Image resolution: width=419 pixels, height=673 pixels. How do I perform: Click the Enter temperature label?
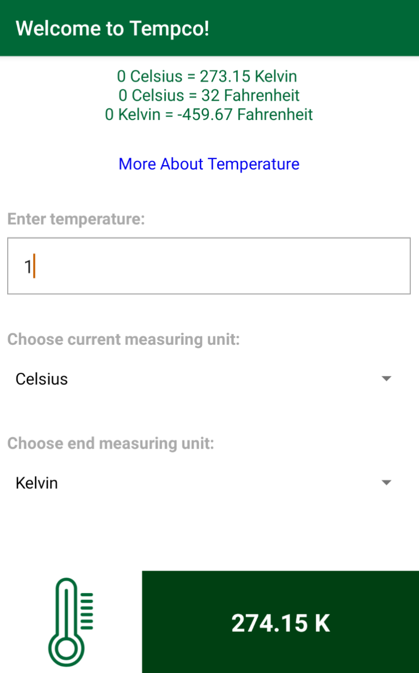point(77,219)
